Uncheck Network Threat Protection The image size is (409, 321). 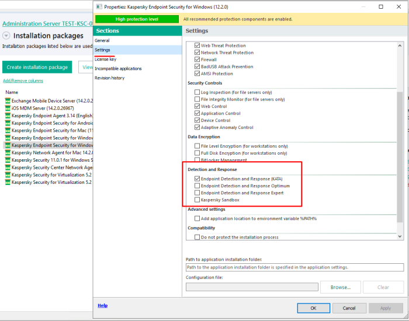click(197, 53)
